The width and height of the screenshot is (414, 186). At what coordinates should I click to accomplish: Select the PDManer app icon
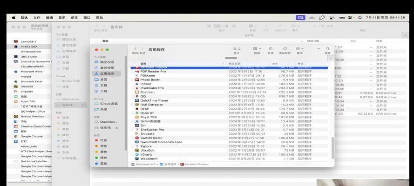click(x=137, y=76)
